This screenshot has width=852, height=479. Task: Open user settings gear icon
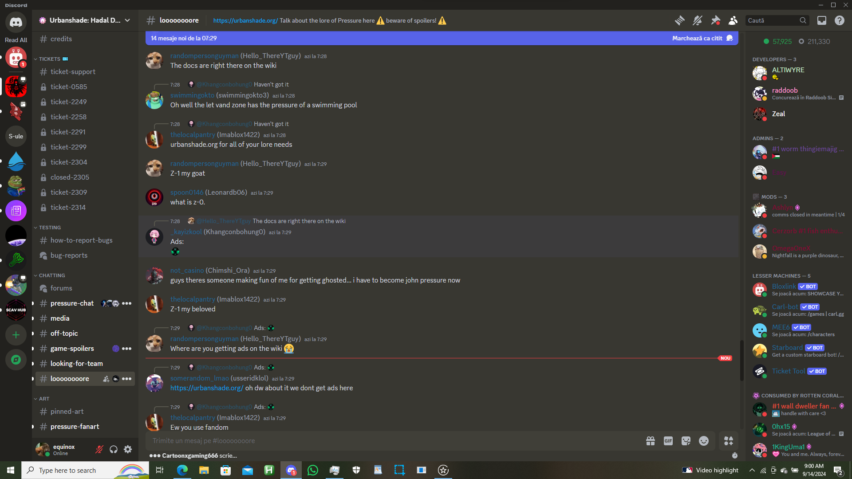128,449
